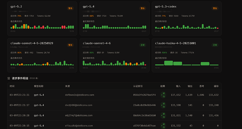Click the claude-sonnet-4-6 card title
This screenshot has height=129, width=242.
coord(96,43)
